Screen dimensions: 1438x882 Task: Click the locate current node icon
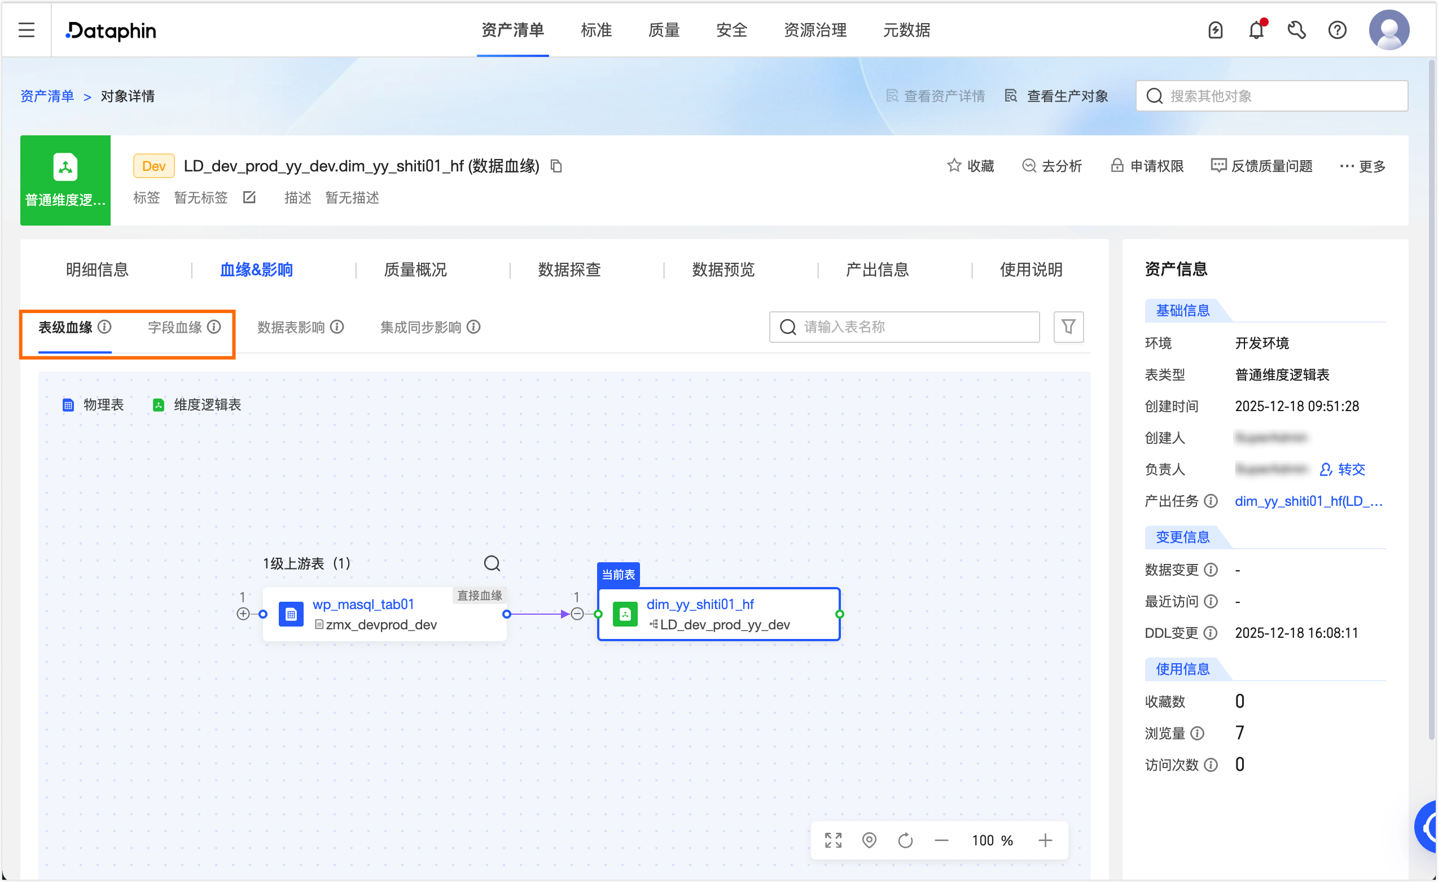869,840
